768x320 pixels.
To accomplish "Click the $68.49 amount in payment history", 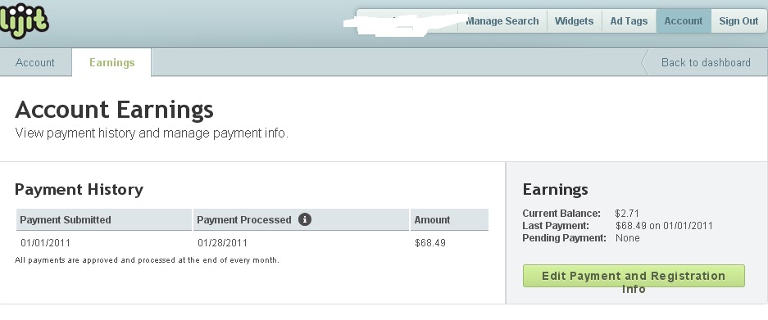I will pos(430,243).
